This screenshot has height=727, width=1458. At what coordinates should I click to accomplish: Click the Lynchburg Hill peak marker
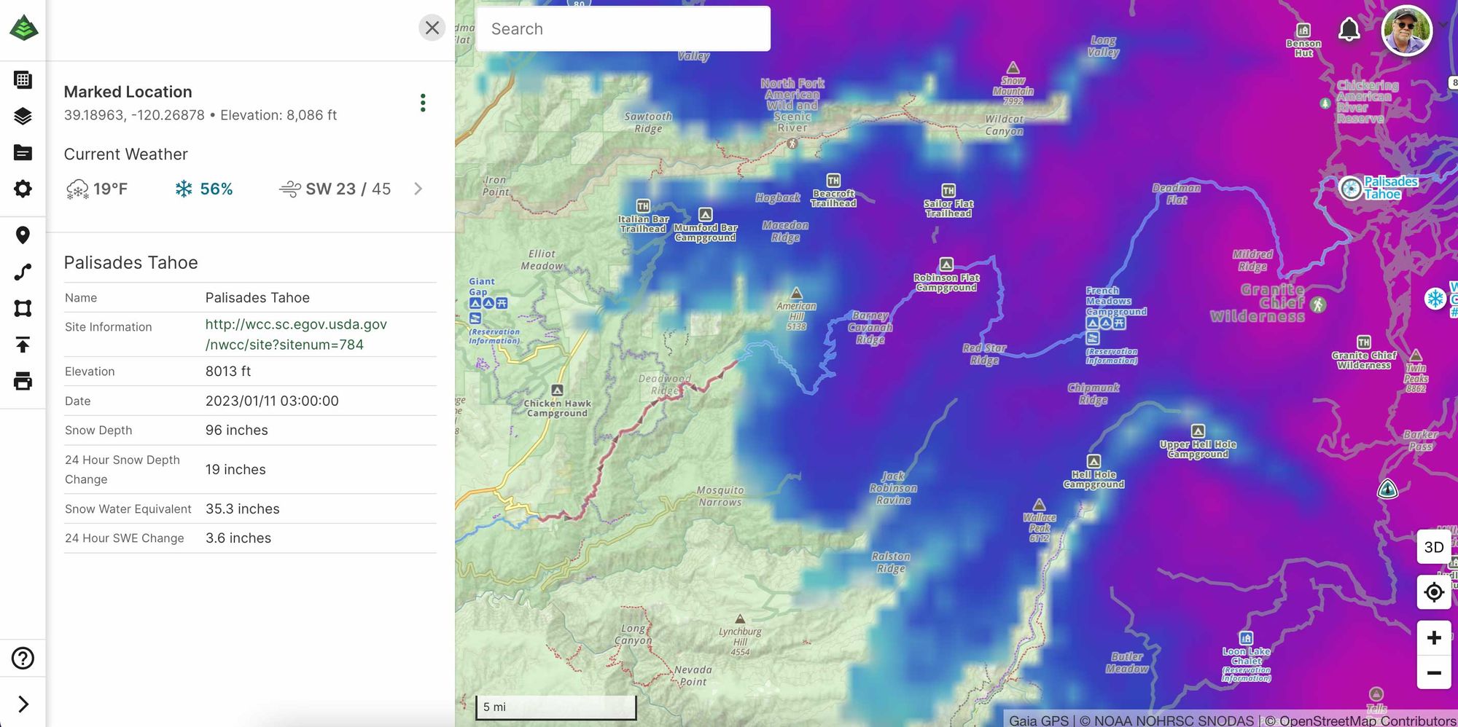(x=740, y=618)
